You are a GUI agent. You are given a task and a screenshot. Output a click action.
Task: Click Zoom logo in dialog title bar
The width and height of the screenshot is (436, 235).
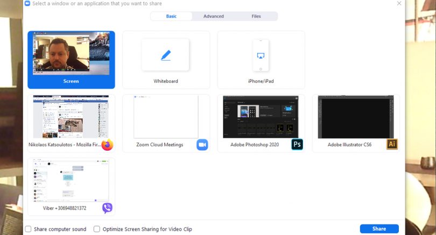(27, 3)
